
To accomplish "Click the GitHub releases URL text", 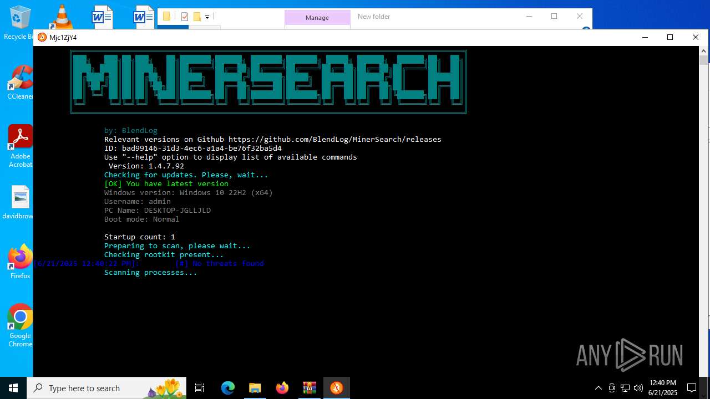I will click(335, 140).
